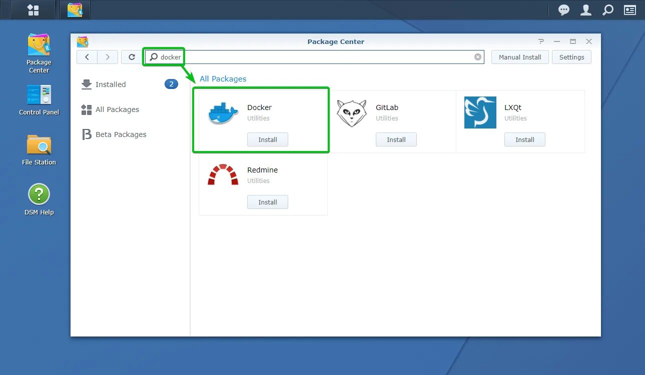Clear the docker search text

(478, 57)
